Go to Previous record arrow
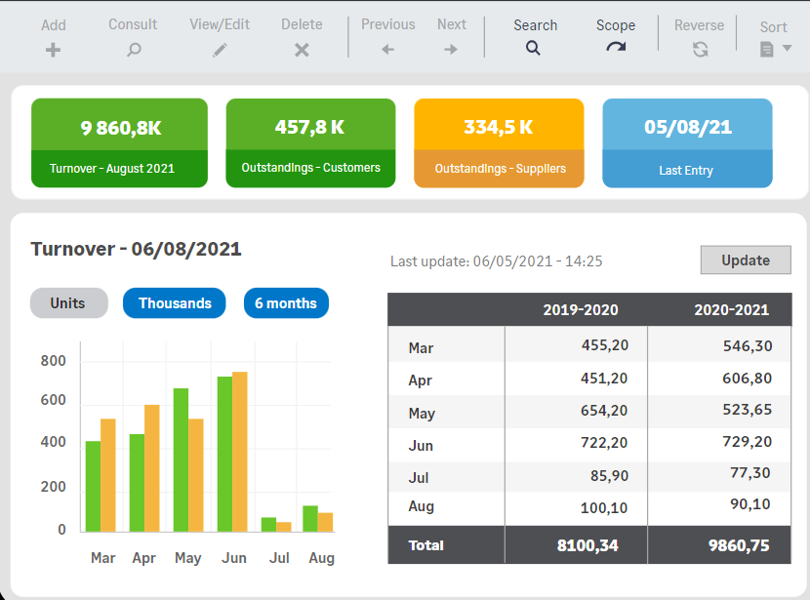 tap(387, 50)
